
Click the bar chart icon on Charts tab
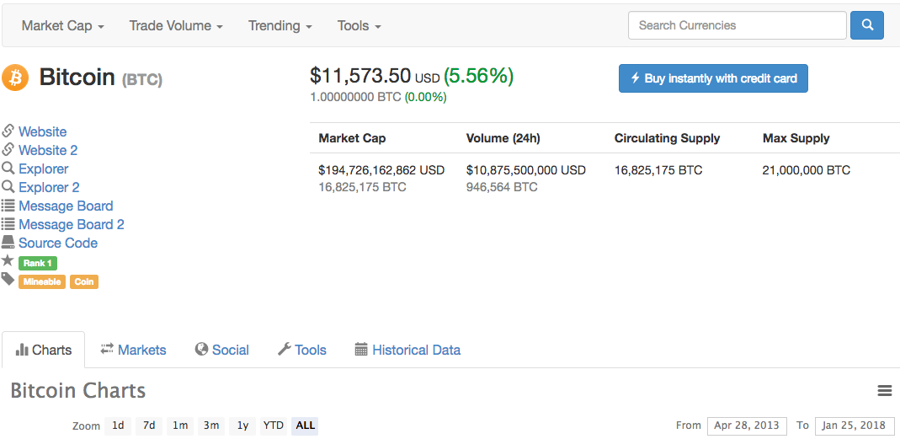pos(23,350)
